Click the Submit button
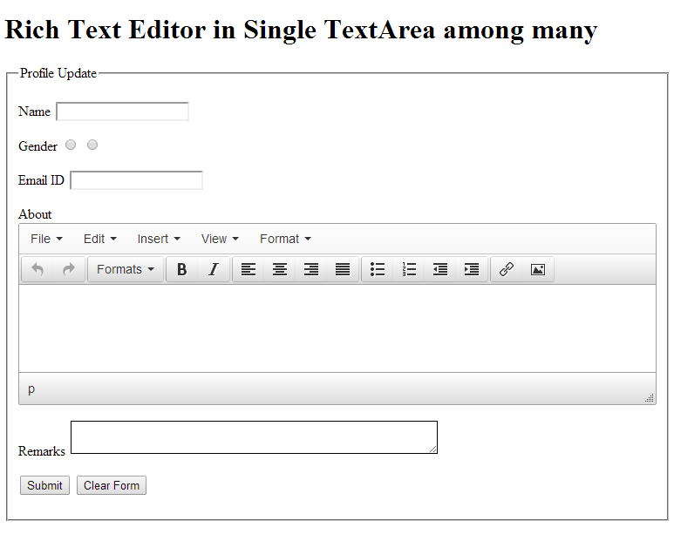 [44, 485]
